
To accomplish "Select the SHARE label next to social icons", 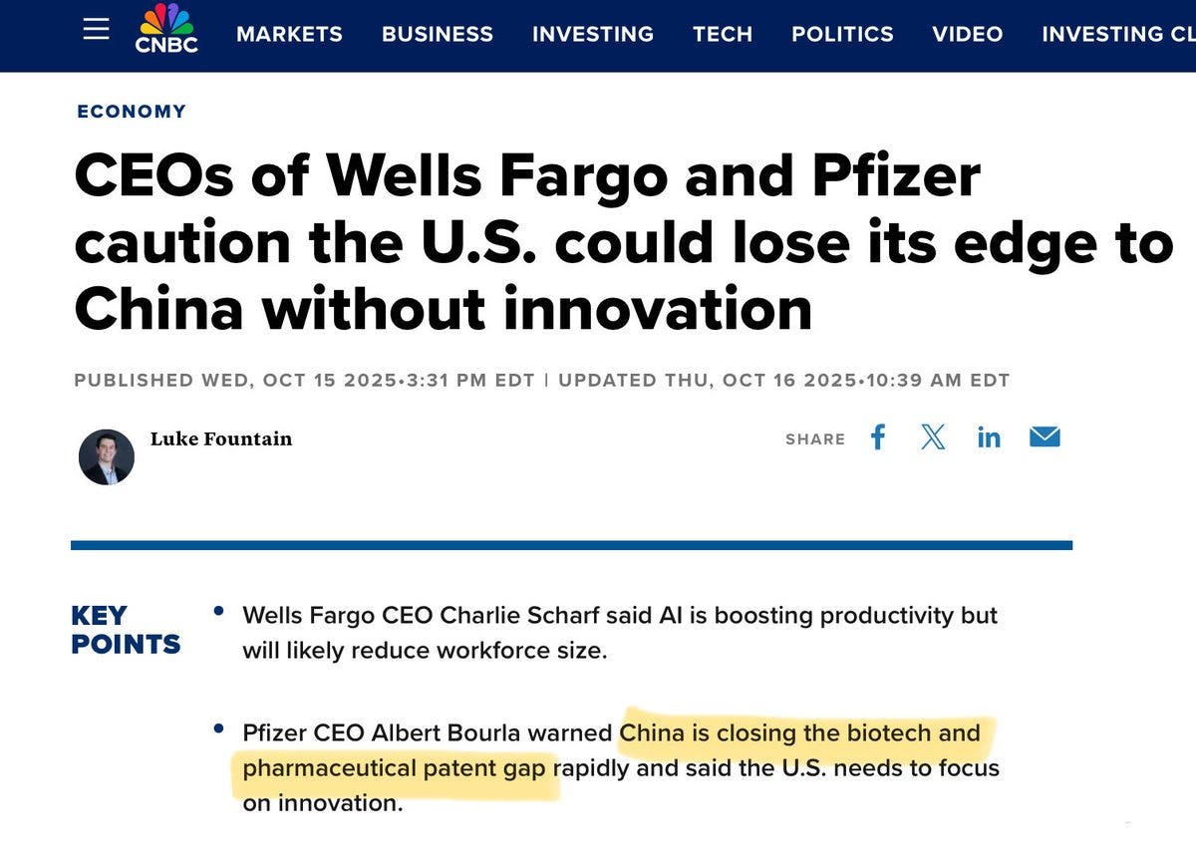I will [x=814, y=438].
